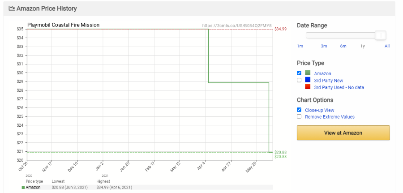Viewport: 403px width, 193px height.
Task: Select the 1m date range
Action: tap(300, 46)
